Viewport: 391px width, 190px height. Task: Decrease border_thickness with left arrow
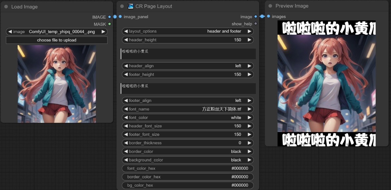click(x=126, y=143)
